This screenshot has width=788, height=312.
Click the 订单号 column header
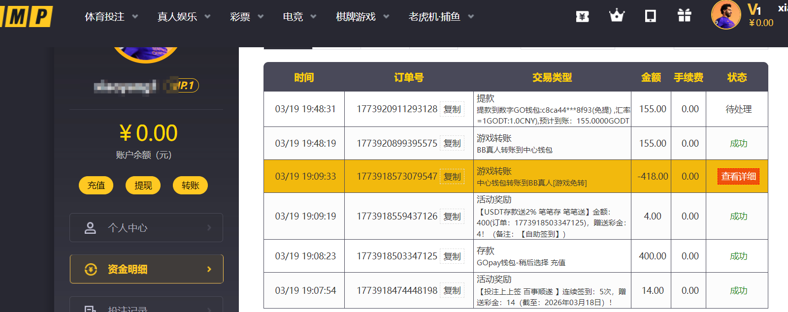pos(408,77)
